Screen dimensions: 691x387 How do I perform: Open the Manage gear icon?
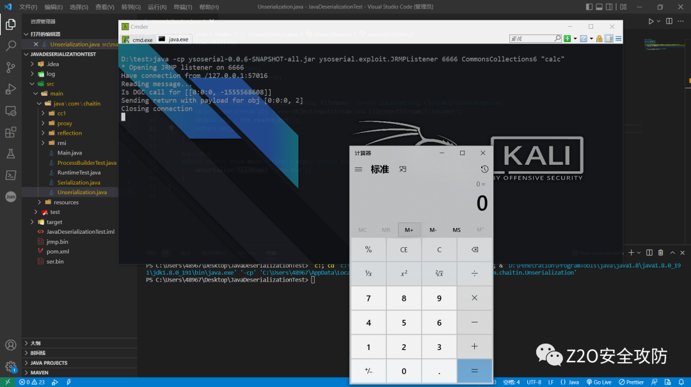11,366
